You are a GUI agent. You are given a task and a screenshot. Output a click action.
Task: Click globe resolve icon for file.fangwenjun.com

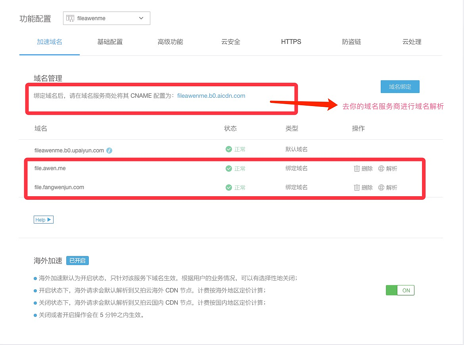(x=381, y=188)
